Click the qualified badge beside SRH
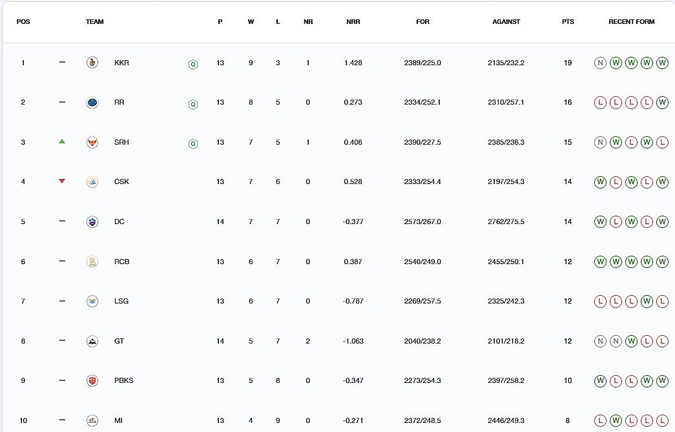The image size is (675, 432). 192,143
